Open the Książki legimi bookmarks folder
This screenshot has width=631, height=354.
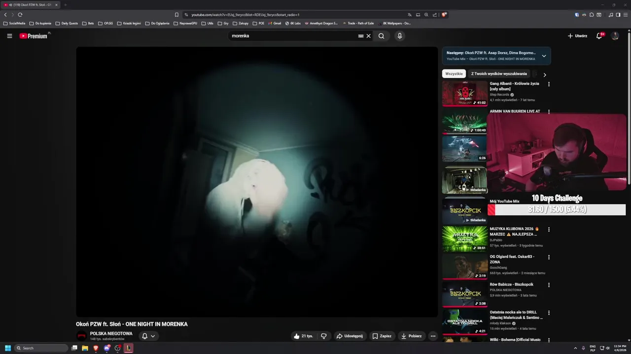(x=129, y=23)
